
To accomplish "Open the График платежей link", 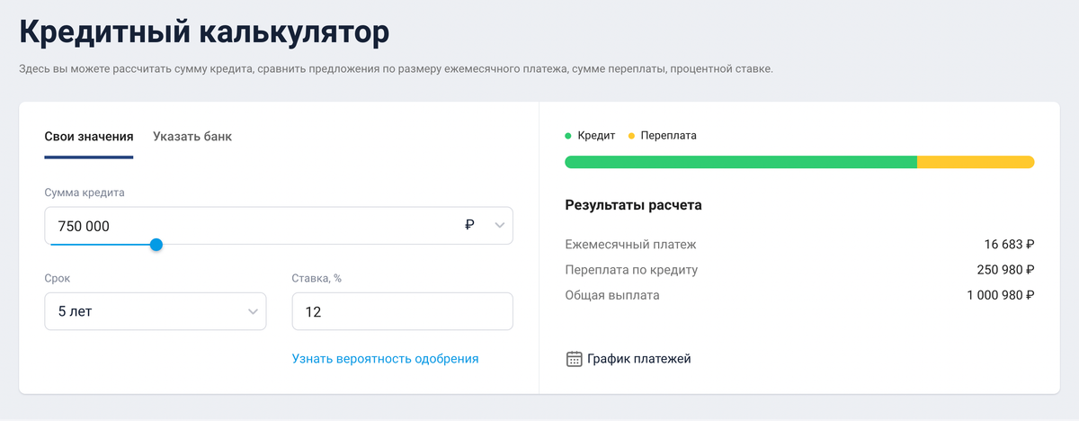I will pyautogui.click(x=638, y=359).
